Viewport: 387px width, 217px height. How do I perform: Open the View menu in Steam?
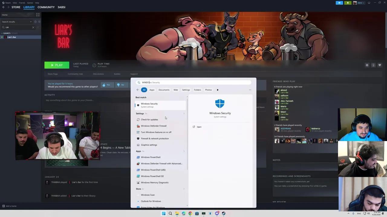coord(15,3)
